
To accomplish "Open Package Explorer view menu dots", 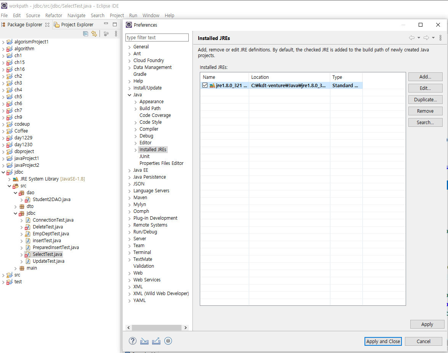I will (x=116, y=34).
